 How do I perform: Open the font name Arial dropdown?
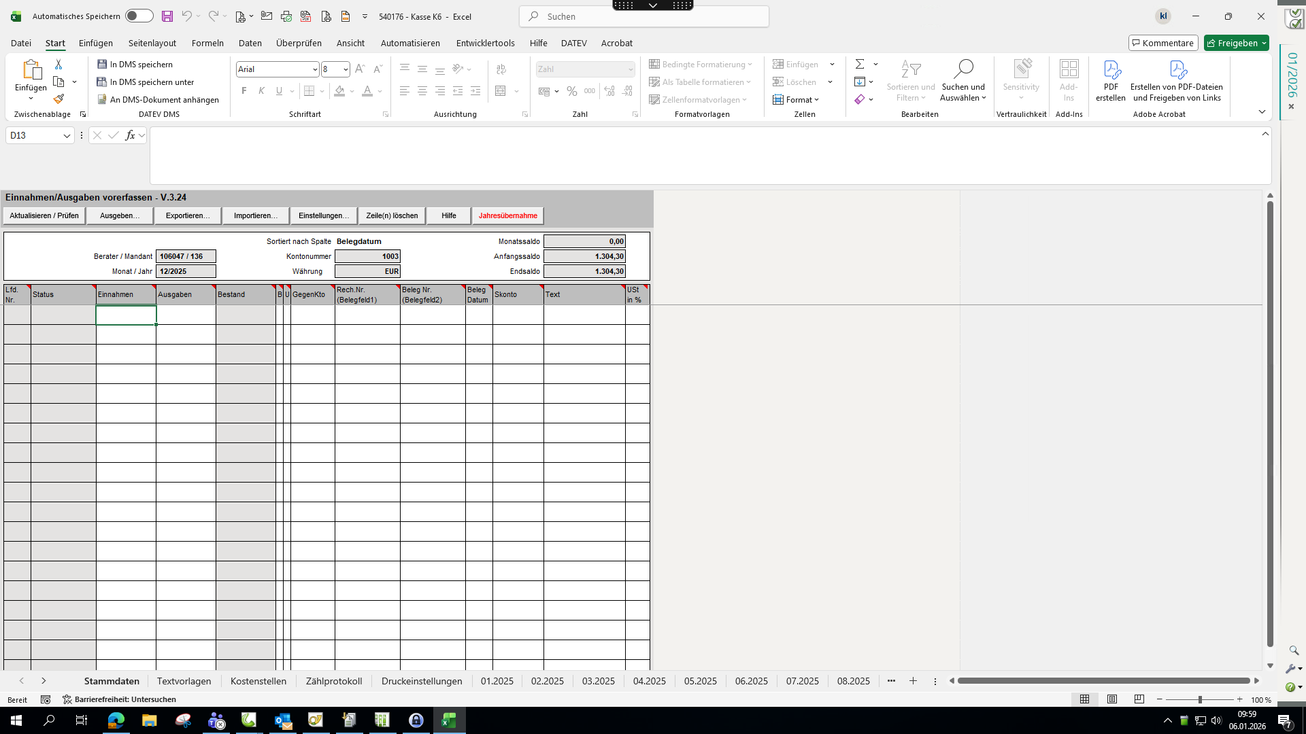pos(315,69)
